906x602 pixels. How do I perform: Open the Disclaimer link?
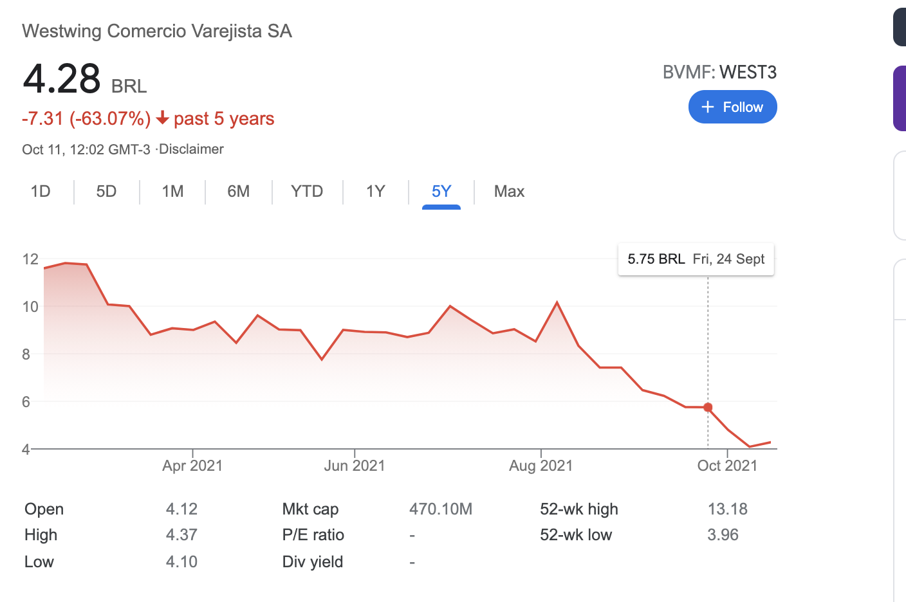pos(191,149)
